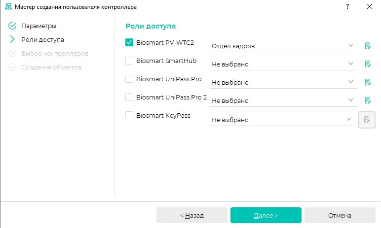Screen dimensions: 381x228
Task: Tick the Biosmart UniPass Pro checkbox
Action: tap(129, 79)
